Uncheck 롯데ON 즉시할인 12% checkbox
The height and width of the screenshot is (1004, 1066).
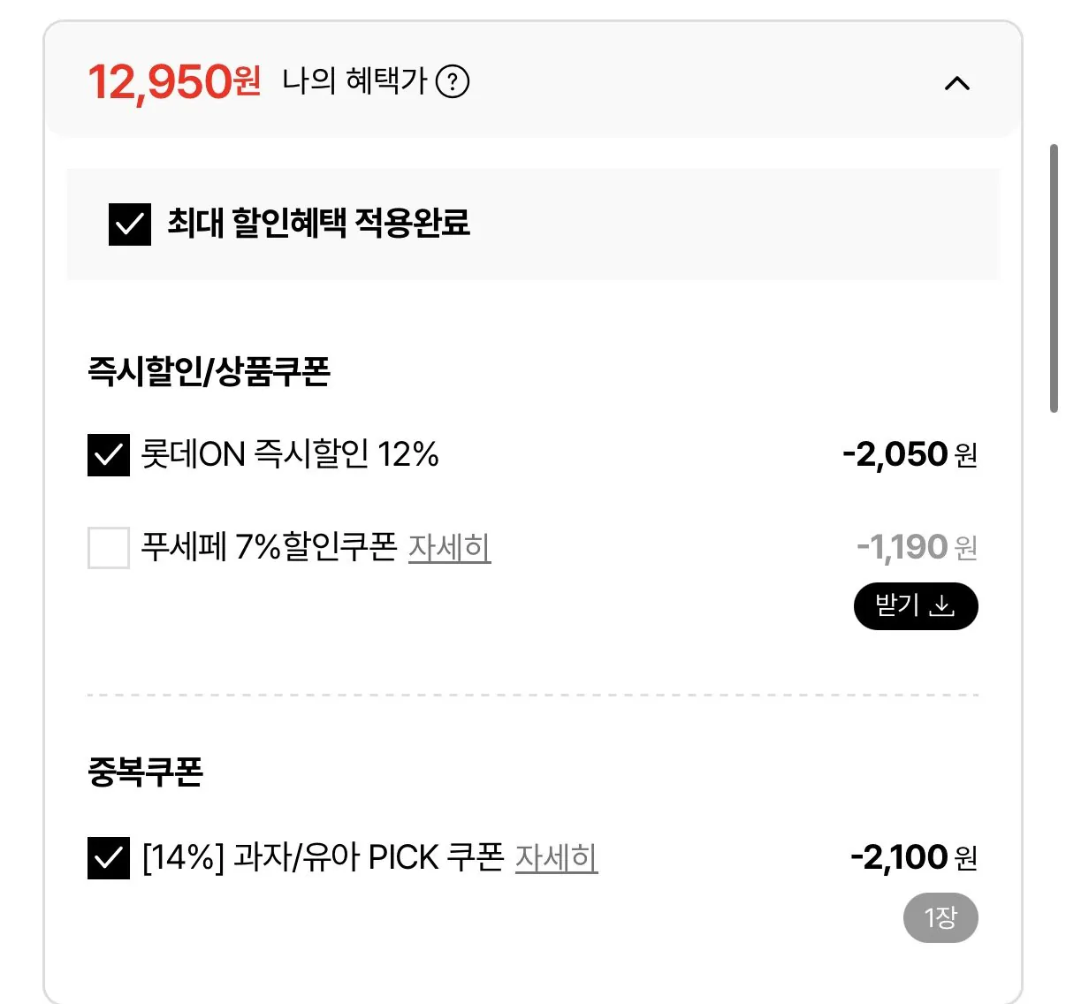tap(109, 455)
